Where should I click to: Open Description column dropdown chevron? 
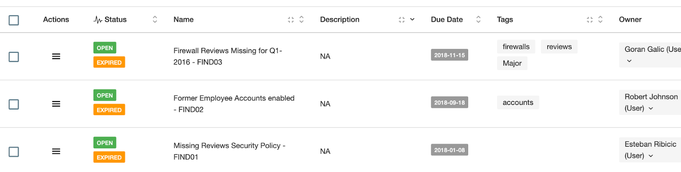click(412, 20)
